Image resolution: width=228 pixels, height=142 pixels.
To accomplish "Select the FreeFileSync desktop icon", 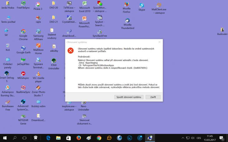I will [23, 5].
